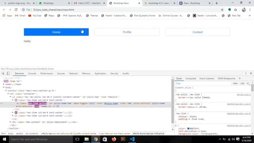This screenshot has width=254, height=143.
Task: Open File Explorer from the taskbar
Action: [x=87, y=139]
